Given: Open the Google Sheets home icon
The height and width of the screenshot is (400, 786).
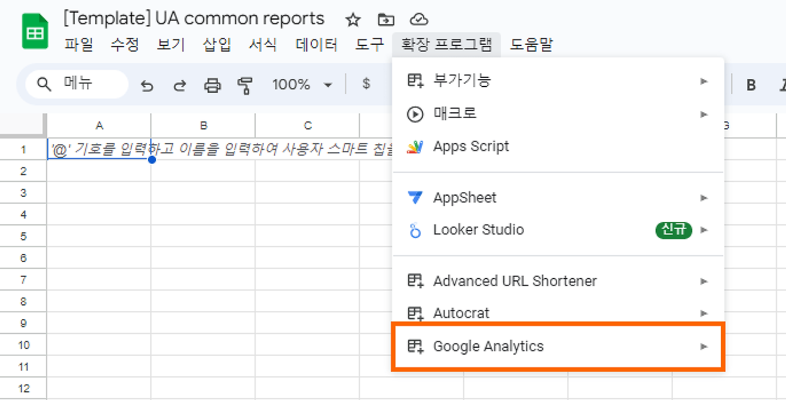Looking at the screenshot, I should coord(35,31).
